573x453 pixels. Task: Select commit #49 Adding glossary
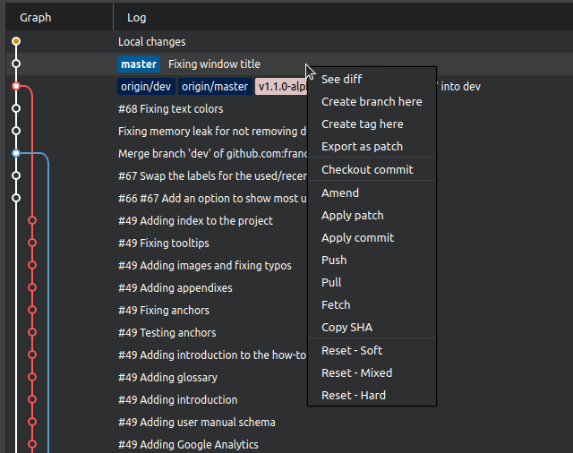coord(167,378)
